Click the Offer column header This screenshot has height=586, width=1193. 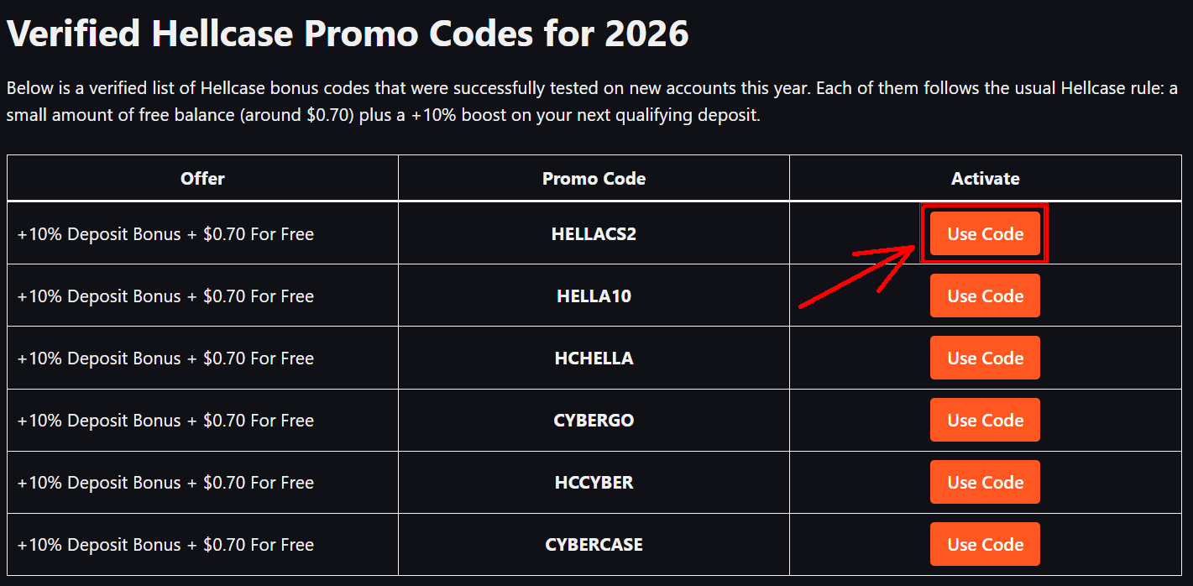pos(202,178)
